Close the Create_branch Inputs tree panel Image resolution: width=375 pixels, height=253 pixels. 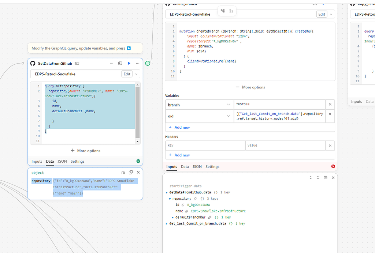tap(333, 178)
